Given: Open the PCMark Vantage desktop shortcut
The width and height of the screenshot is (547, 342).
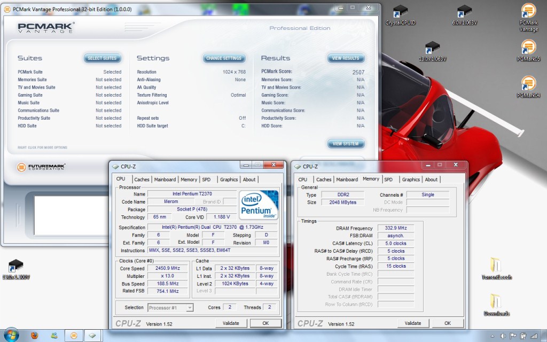Looking at the screenshot, I should pos(528,18).
